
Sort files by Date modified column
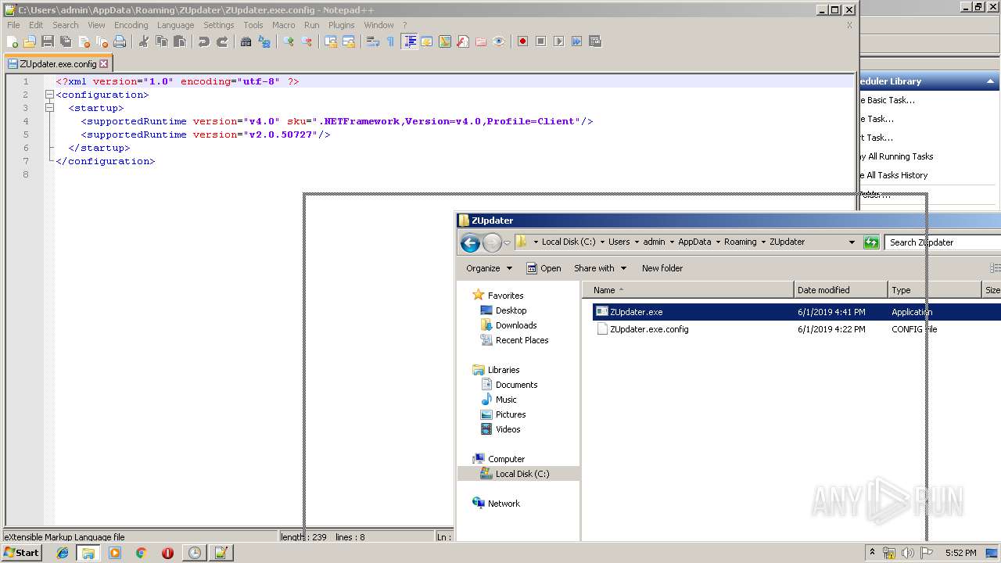click(x=841, y=290)
